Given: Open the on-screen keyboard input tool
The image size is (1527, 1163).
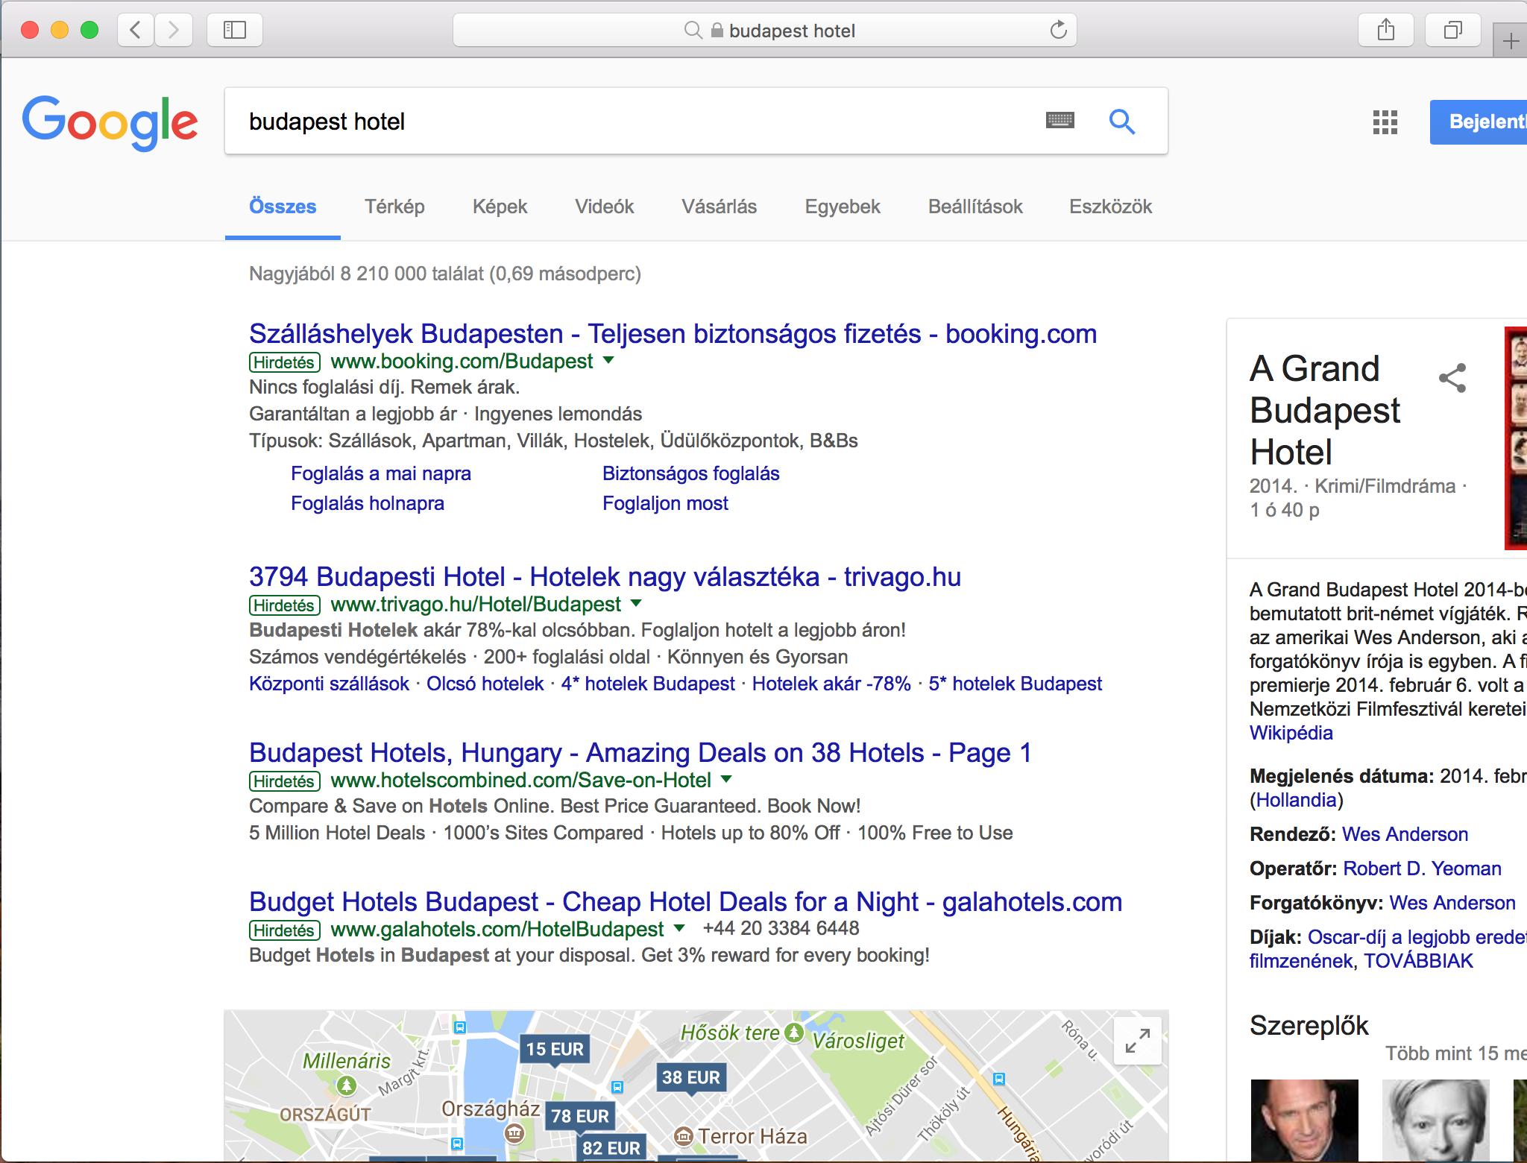Looking at the screenshot, I should [x=1060, y=121].
